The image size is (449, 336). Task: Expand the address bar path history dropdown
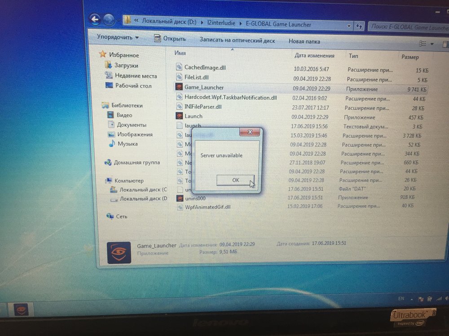point(349,26)
